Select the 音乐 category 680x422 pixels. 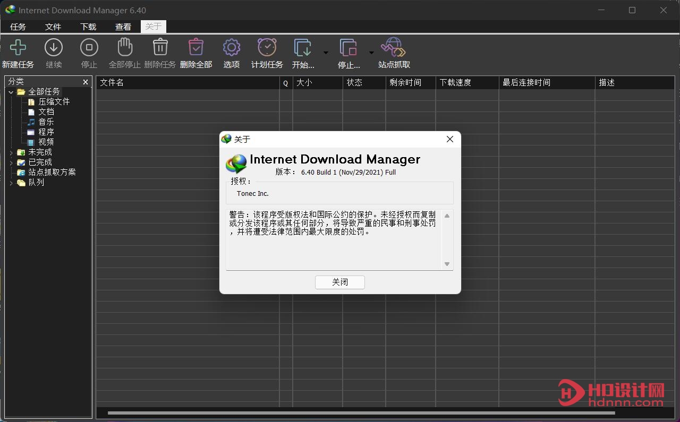click(x=46, y=122)
